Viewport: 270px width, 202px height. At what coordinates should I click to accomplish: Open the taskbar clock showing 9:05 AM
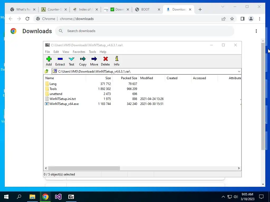point(247,197)
